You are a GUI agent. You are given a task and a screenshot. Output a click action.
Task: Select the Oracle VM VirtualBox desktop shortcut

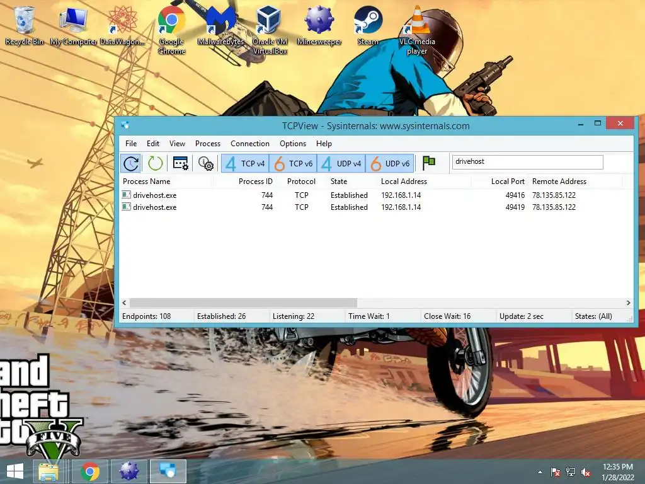coord(270,30)
